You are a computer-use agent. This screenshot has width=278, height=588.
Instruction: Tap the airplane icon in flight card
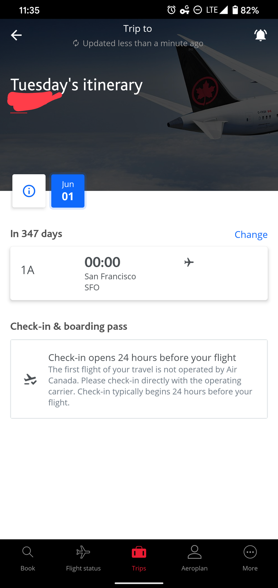pyautogui.click(x=189, y=262)
